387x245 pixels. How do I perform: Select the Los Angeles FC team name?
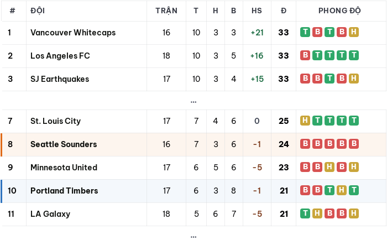pos(60,55)
